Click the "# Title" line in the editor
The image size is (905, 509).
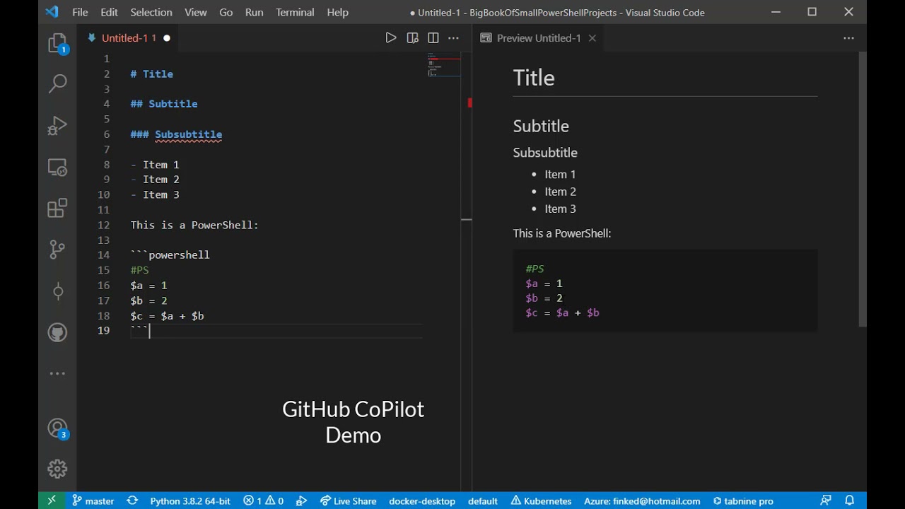tap(152, 74)
